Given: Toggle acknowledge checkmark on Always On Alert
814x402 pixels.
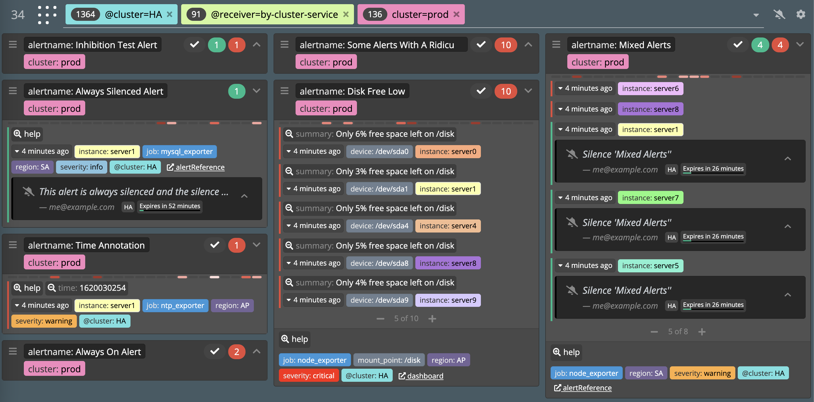Looking at the screenshot, I should point(215,351).
